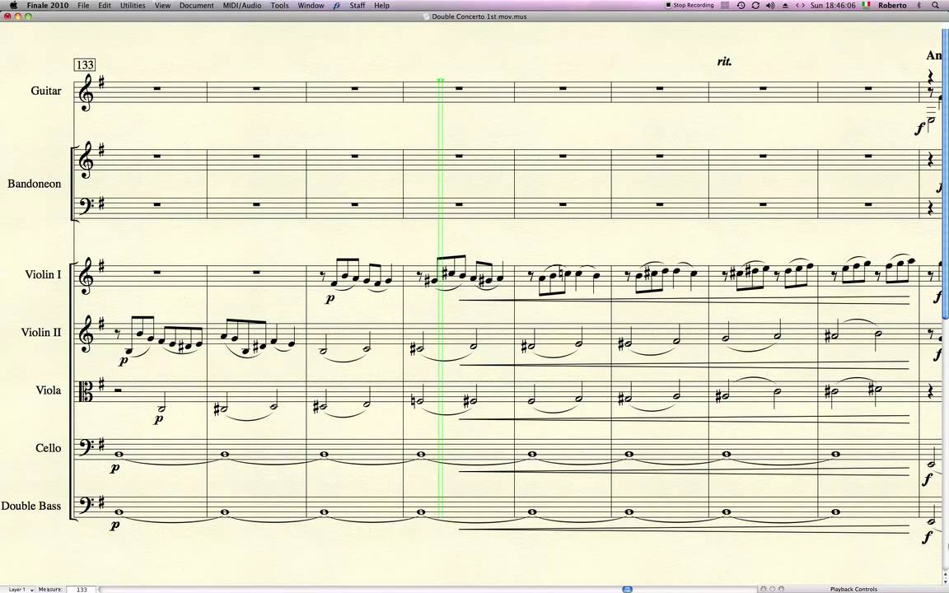The image size is (949, 593).
Task: Click the Bandoneon lower staff bass clef
Action: (x=86, y=205)
